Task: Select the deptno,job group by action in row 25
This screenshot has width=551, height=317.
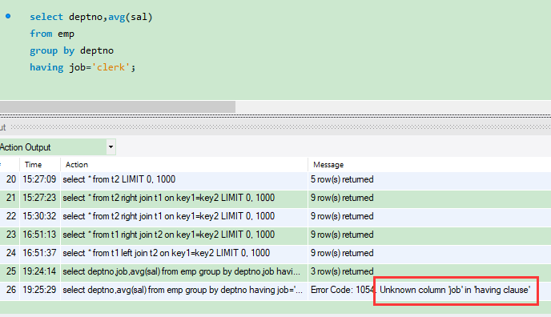Action: [181, 271]
